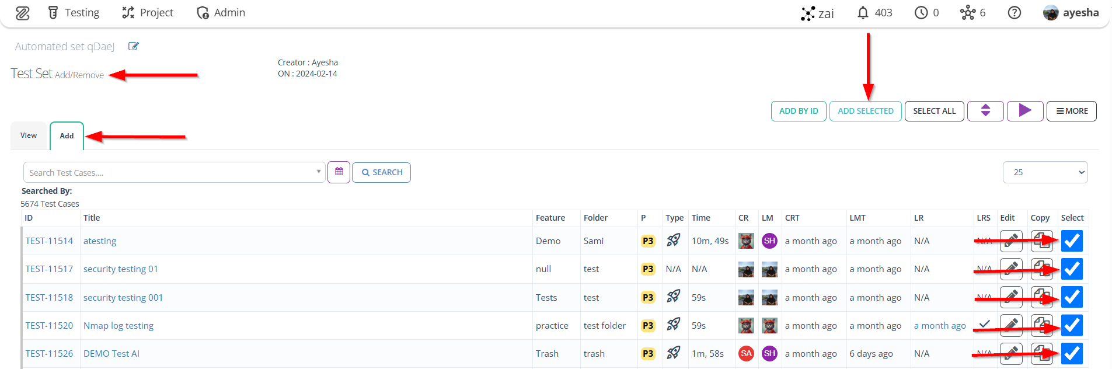Click the purple play run button

1025,110
